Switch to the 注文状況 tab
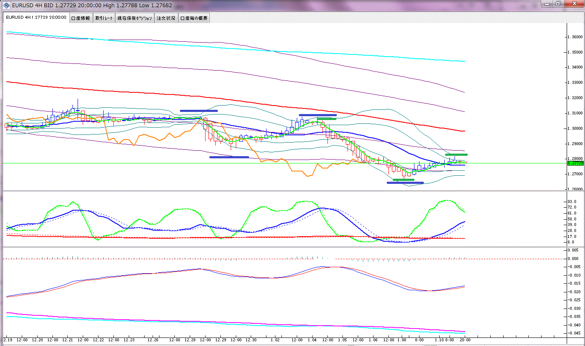 pyautogui.click(x=166, y=18)
